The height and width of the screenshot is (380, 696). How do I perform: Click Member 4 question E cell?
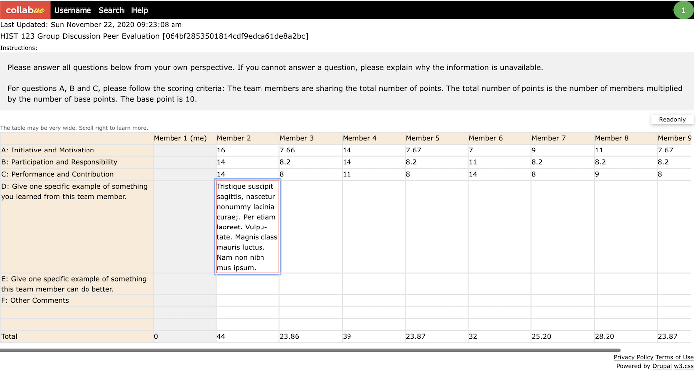[x=374, y=284]
